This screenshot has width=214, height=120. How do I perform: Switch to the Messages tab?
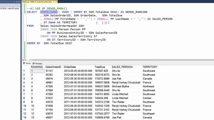pos(37,63)
